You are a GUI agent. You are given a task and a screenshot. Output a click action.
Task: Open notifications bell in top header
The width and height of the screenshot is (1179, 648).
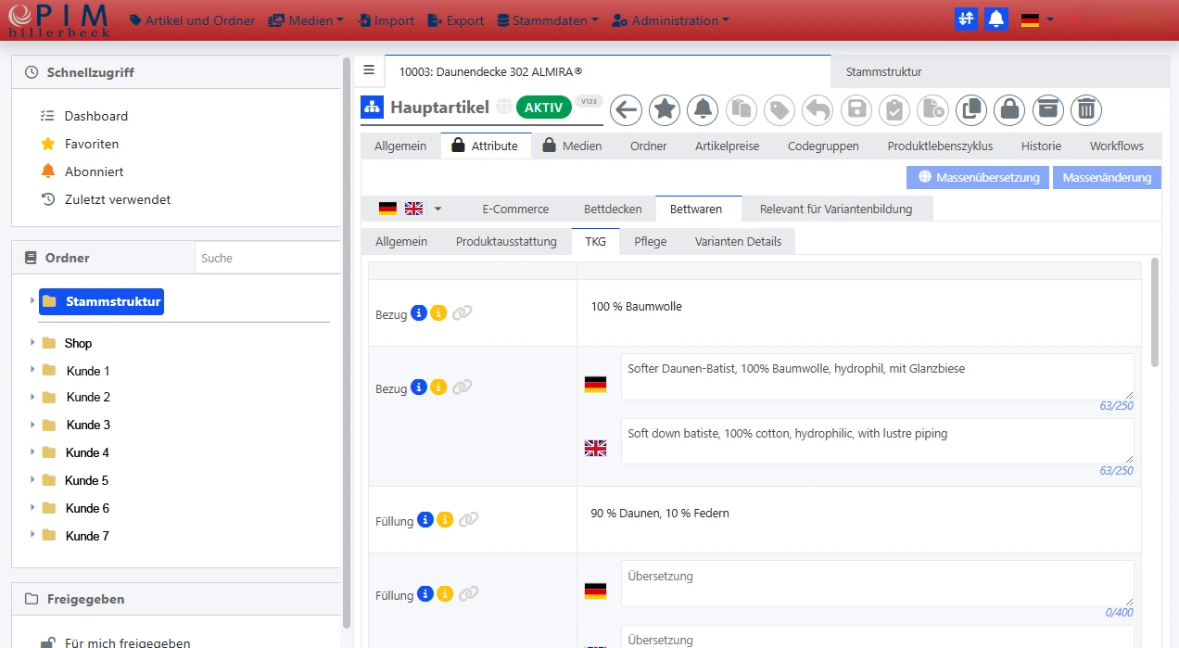996,19
